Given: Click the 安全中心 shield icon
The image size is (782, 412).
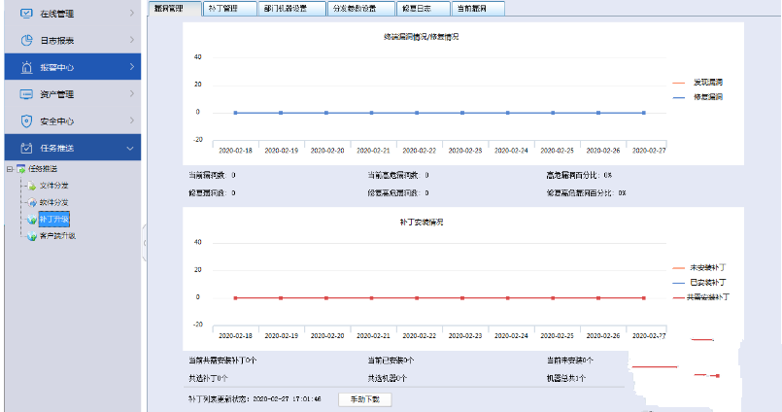Looking at the screenshot, I should click(x=26, y=121).
